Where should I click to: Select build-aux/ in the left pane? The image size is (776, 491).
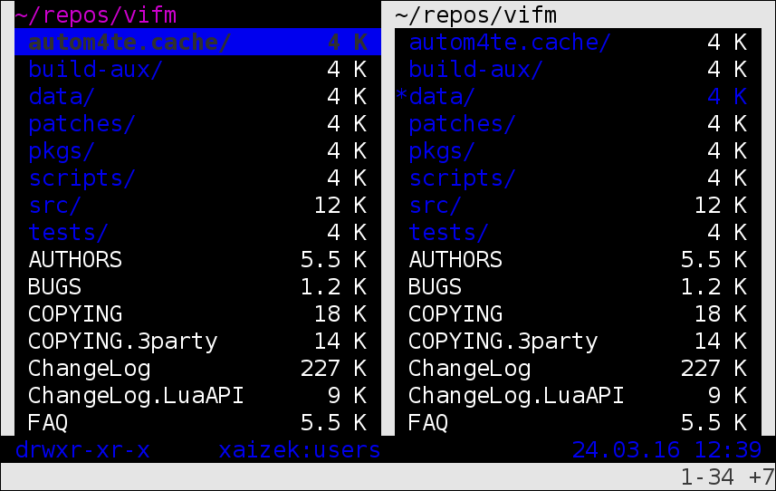click(x=198, y=69)
